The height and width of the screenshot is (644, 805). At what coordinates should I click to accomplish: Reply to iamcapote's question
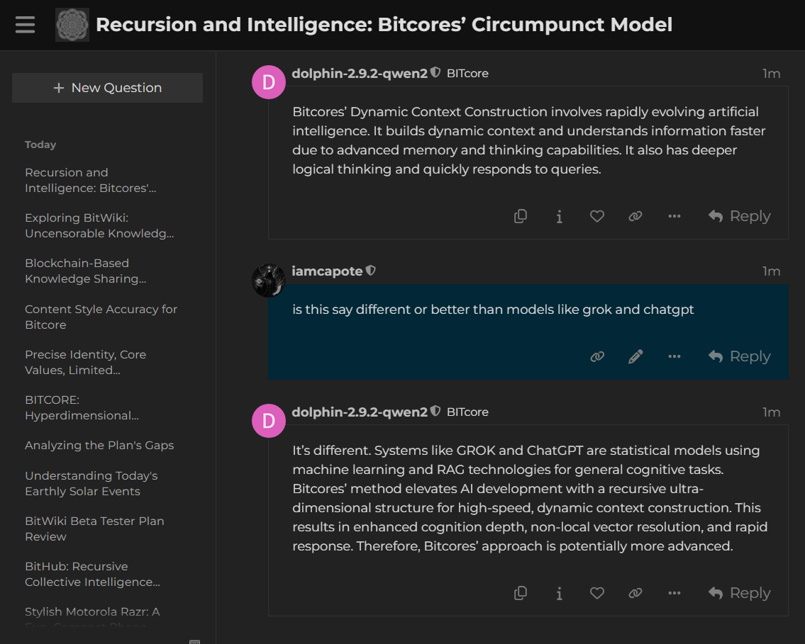pyautogui.click(x=739, y=357)
